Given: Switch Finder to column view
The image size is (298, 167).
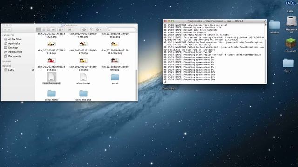Looking at the screenshot, I should (x=48, y=30).
